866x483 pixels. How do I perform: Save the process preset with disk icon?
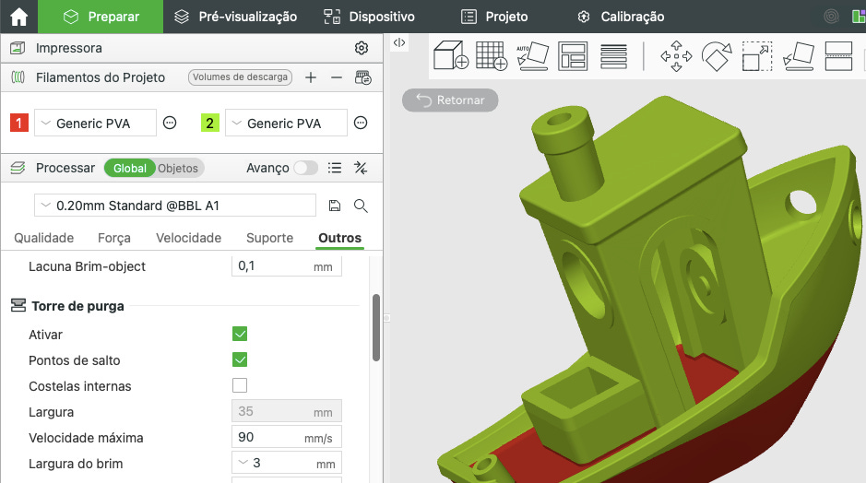[335, 206]
